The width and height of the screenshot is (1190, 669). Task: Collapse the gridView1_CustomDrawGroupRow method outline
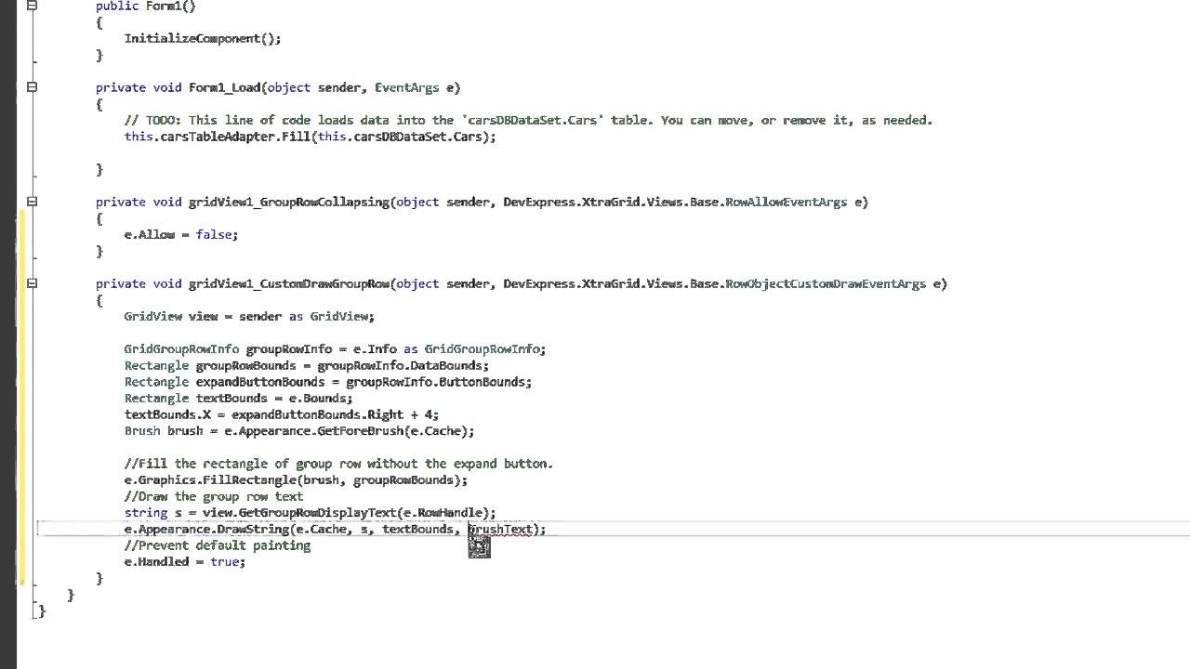click(32, 283)
